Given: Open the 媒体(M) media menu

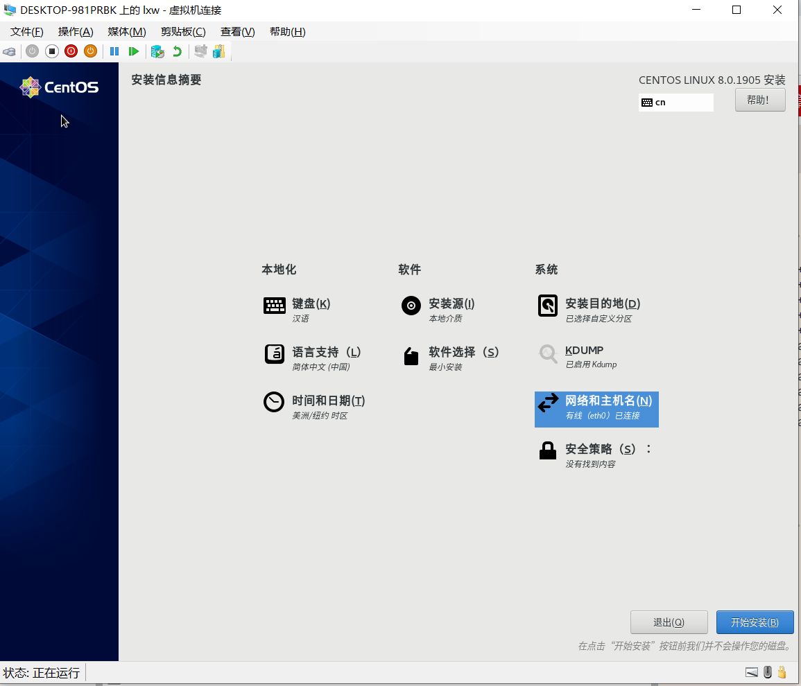Looking at the screenshot, I should click(x=126, y=31).
